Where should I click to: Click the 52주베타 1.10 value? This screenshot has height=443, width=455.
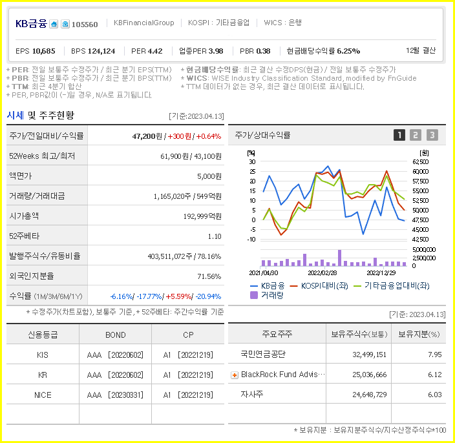(215, 236)
